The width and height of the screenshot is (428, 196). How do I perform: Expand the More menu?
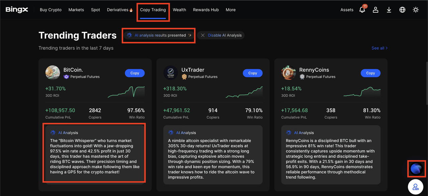coord(230,10)
